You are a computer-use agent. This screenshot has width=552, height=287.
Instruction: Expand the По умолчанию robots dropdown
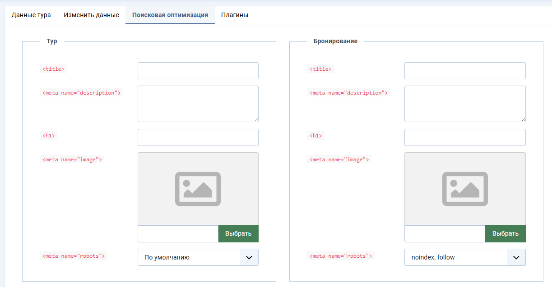[x=198, y=257]
